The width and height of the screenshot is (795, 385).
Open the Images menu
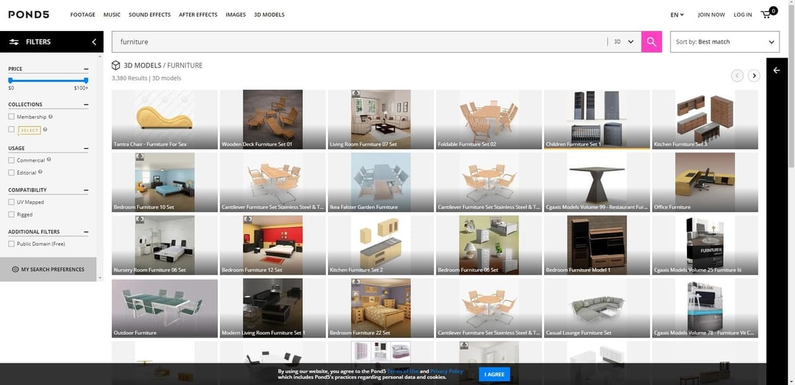[x=235, y=15]
